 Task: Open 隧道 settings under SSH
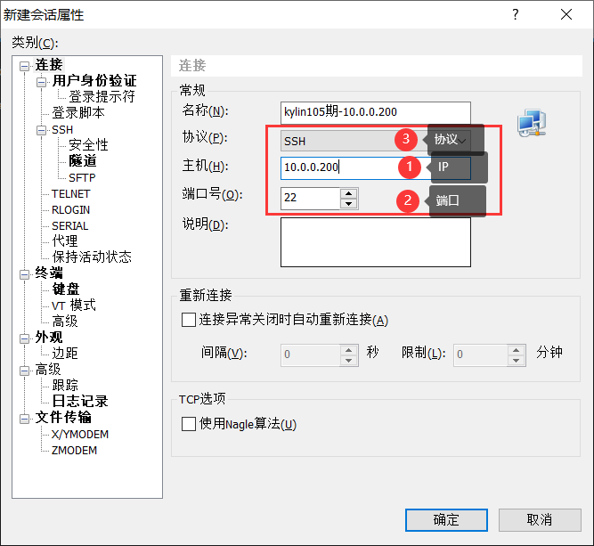pos(83,161)
